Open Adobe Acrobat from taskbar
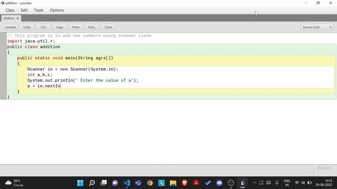This screenshot has height=189, width=337. 196,183
